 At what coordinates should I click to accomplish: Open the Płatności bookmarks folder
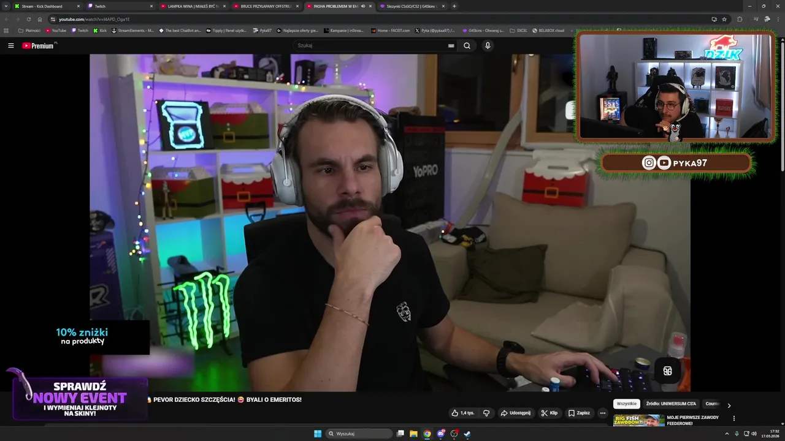coord(29,30)
